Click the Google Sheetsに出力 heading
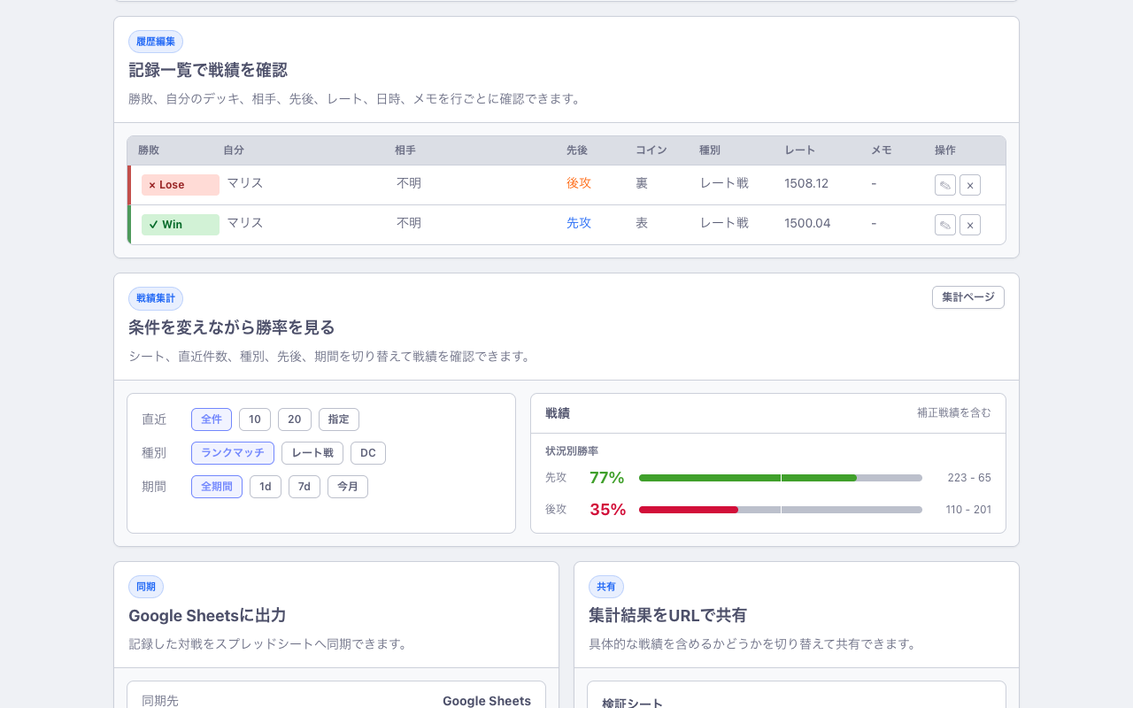Viewport: 1133px width, 708px height. point(207,615)
